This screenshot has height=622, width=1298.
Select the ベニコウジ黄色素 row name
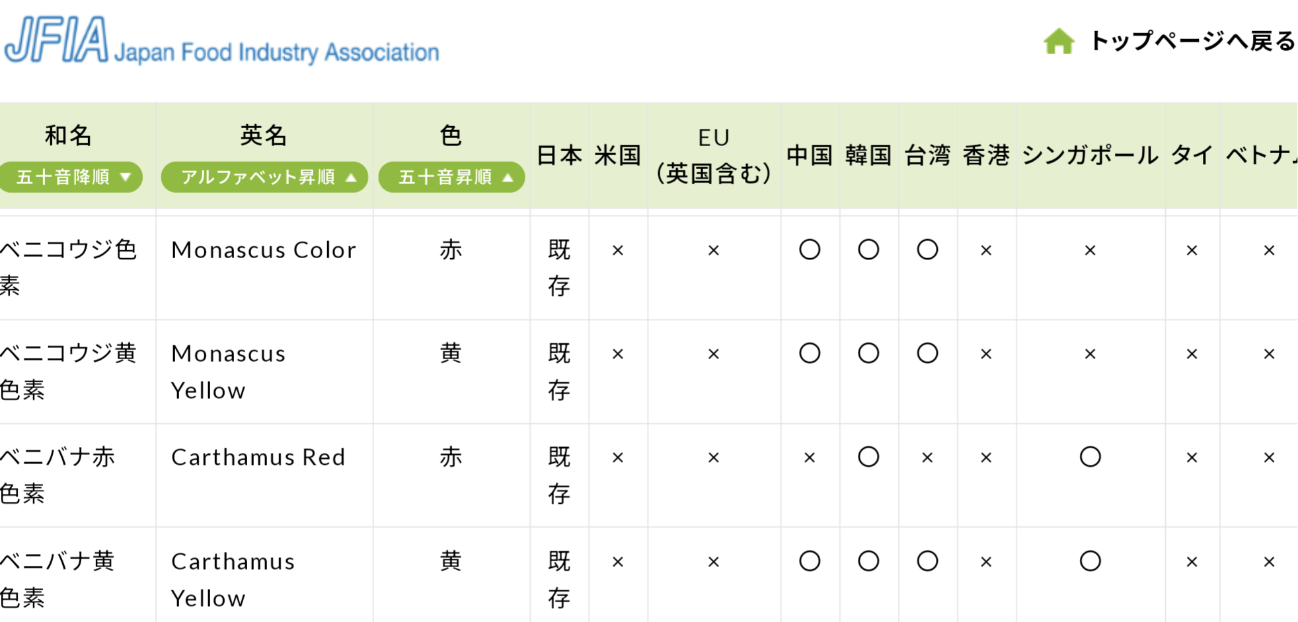click(68, 372)
